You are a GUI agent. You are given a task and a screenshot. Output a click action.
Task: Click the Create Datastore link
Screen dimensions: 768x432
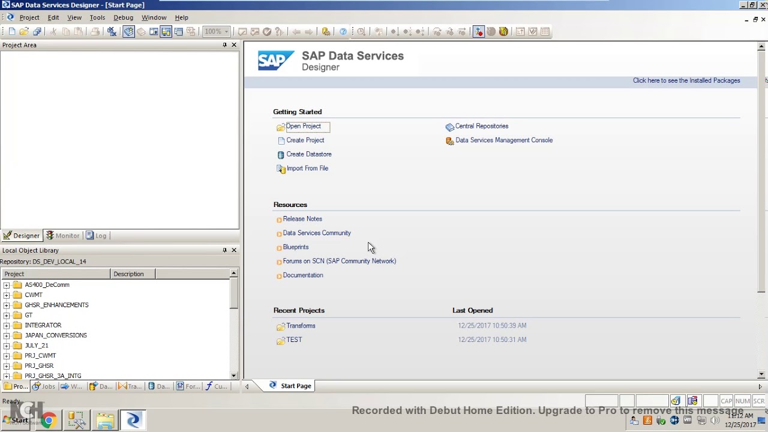(x=308, y=154)
